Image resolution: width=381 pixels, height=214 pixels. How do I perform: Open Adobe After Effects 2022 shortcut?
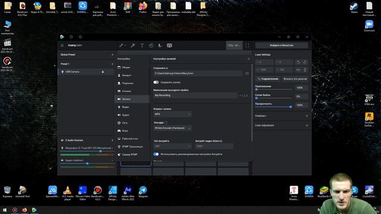(x=128, y=193)
